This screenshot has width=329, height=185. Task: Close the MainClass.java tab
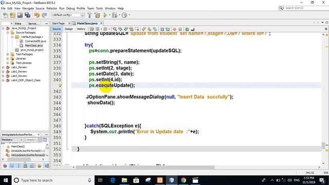click(x=101, y=23)
